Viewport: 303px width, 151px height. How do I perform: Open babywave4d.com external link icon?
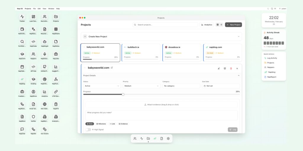pos(112,68)
